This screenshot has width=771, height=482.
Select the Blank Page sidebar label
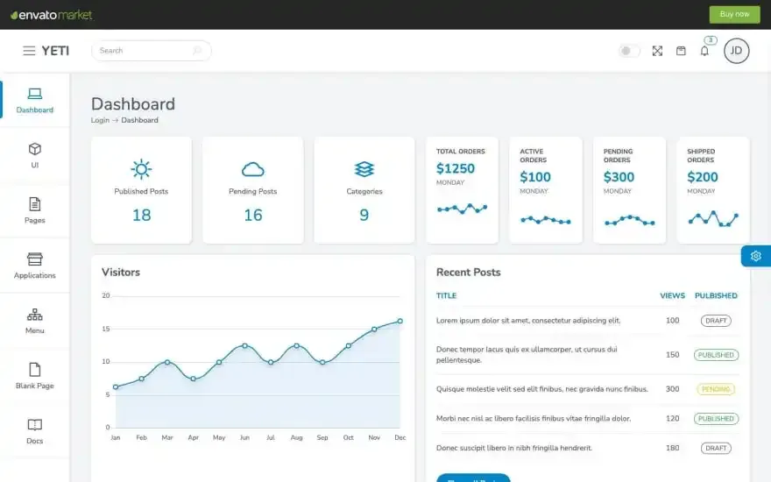tap(35, 386)
